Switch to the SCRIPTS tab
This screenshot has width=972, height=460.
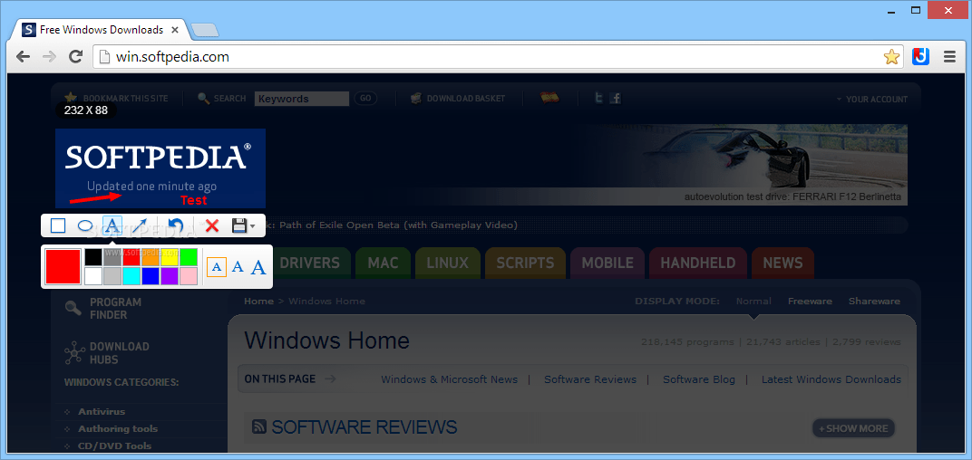[525, 264]
